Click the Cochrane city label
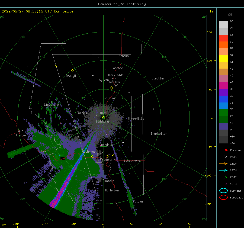The height and width of the screenshot is (228, 244). click(x=89, y=152)
